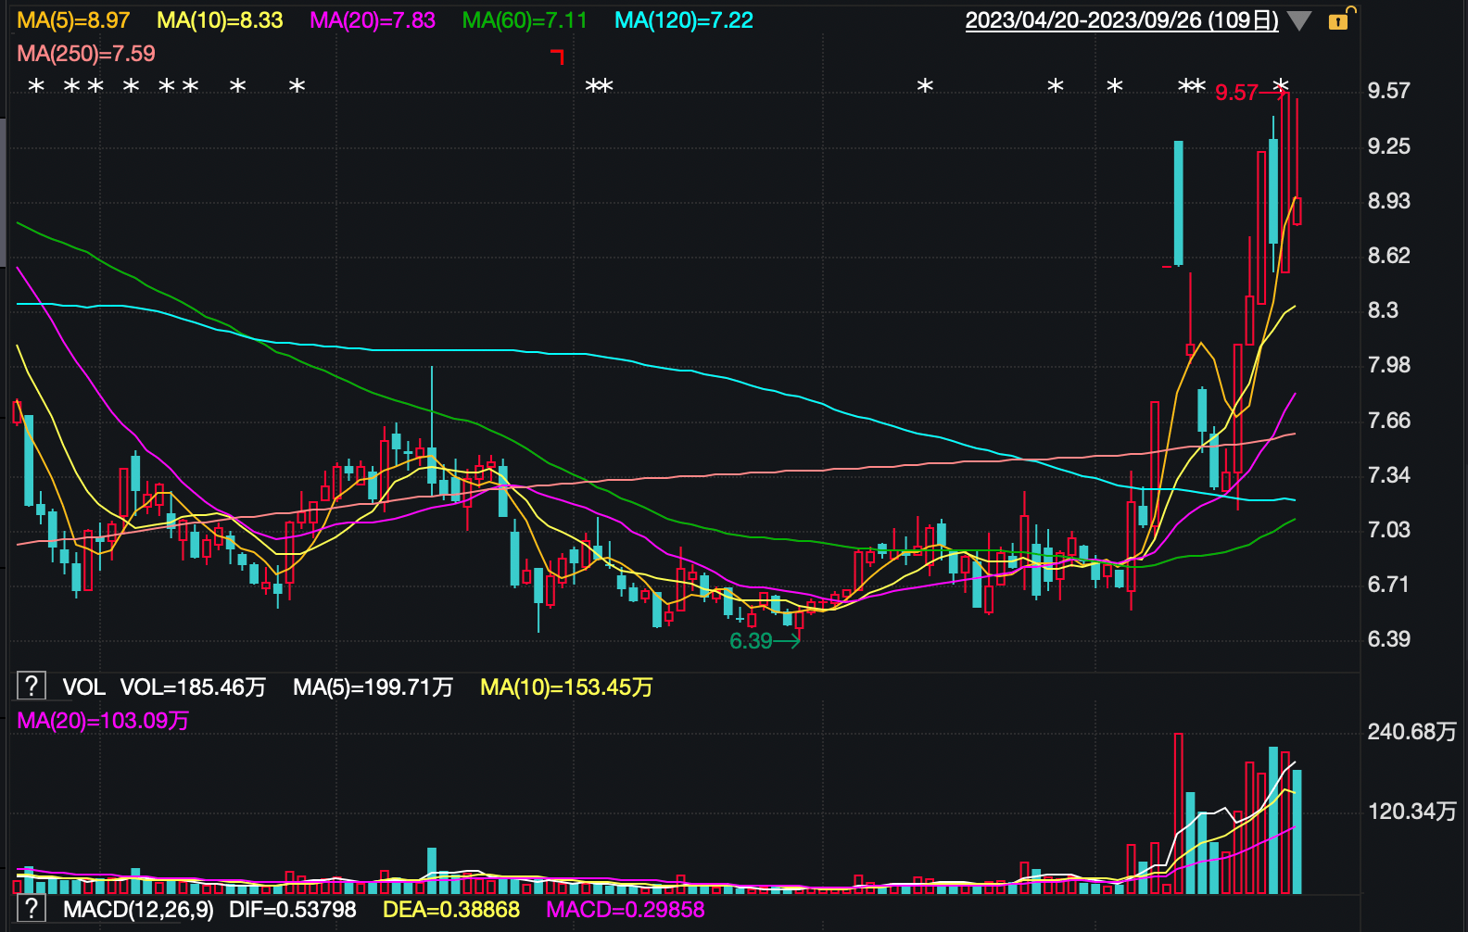
Task: Select the MA(10)=153.45万 volume average label
Action: [566, 687]
